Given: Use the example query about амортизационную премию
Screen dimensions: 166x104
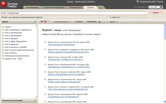Looking at the screenshot, I should coord(26,17).
